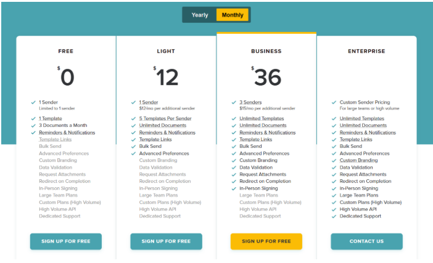The height and width of the screenshot is (263, 433).
Task: Click checkmark next to 3 Documents a Month
Action: point(33,126)
